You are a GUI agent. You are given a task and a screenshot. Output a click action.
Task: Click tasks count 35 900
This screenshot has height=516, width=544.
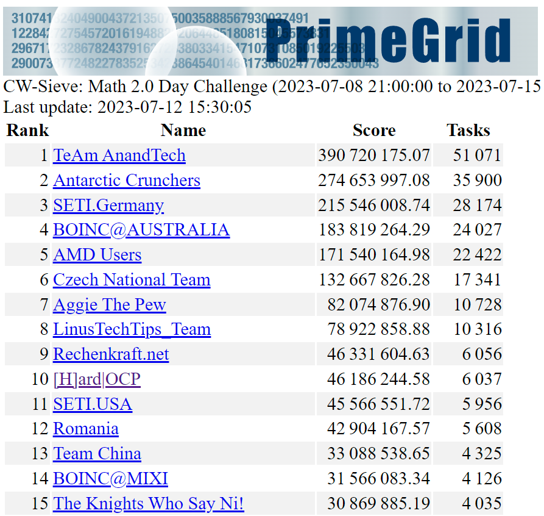click(478, 180)
